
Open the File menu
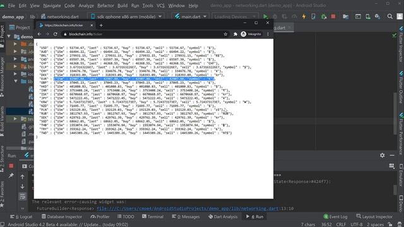(11, 6)
